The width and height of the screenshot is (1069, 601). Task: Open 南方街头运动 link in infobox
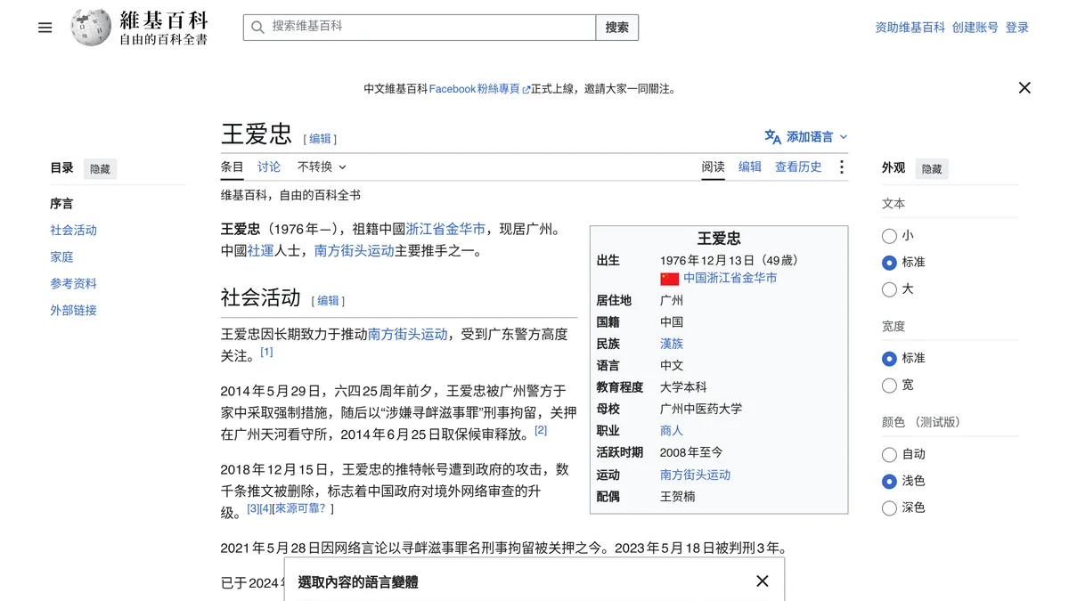pos(695,475)
